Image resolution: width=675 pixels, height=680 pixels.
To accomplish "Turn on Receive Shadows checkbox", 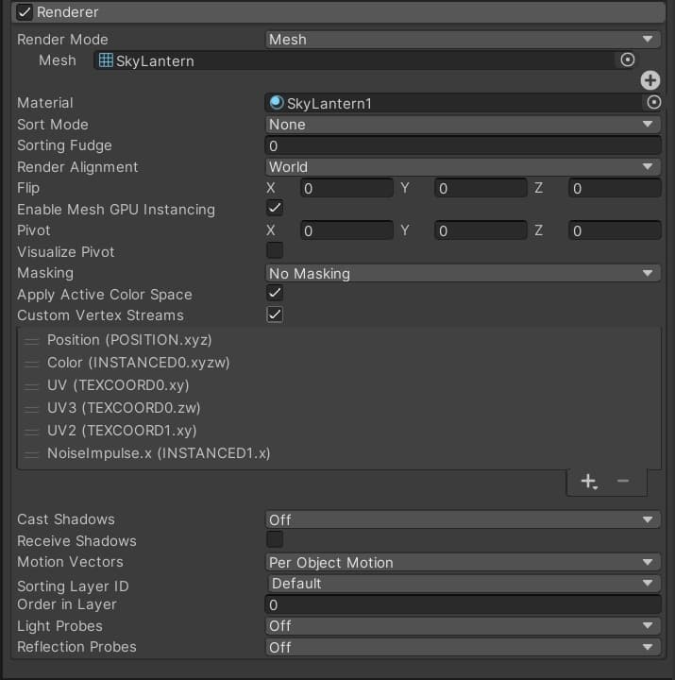I will pyautogui.click(x=275, y=540).
